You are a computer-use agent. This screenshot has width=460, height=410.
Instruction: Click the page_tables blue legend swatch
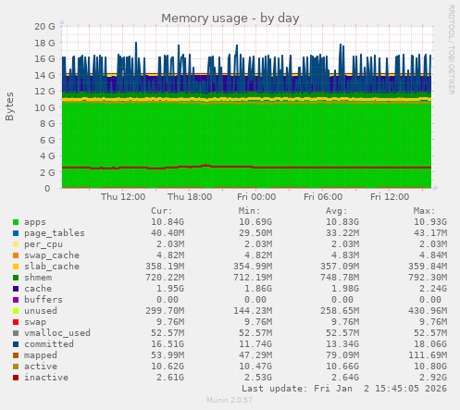pyautogui.click(x=16, y=233)
